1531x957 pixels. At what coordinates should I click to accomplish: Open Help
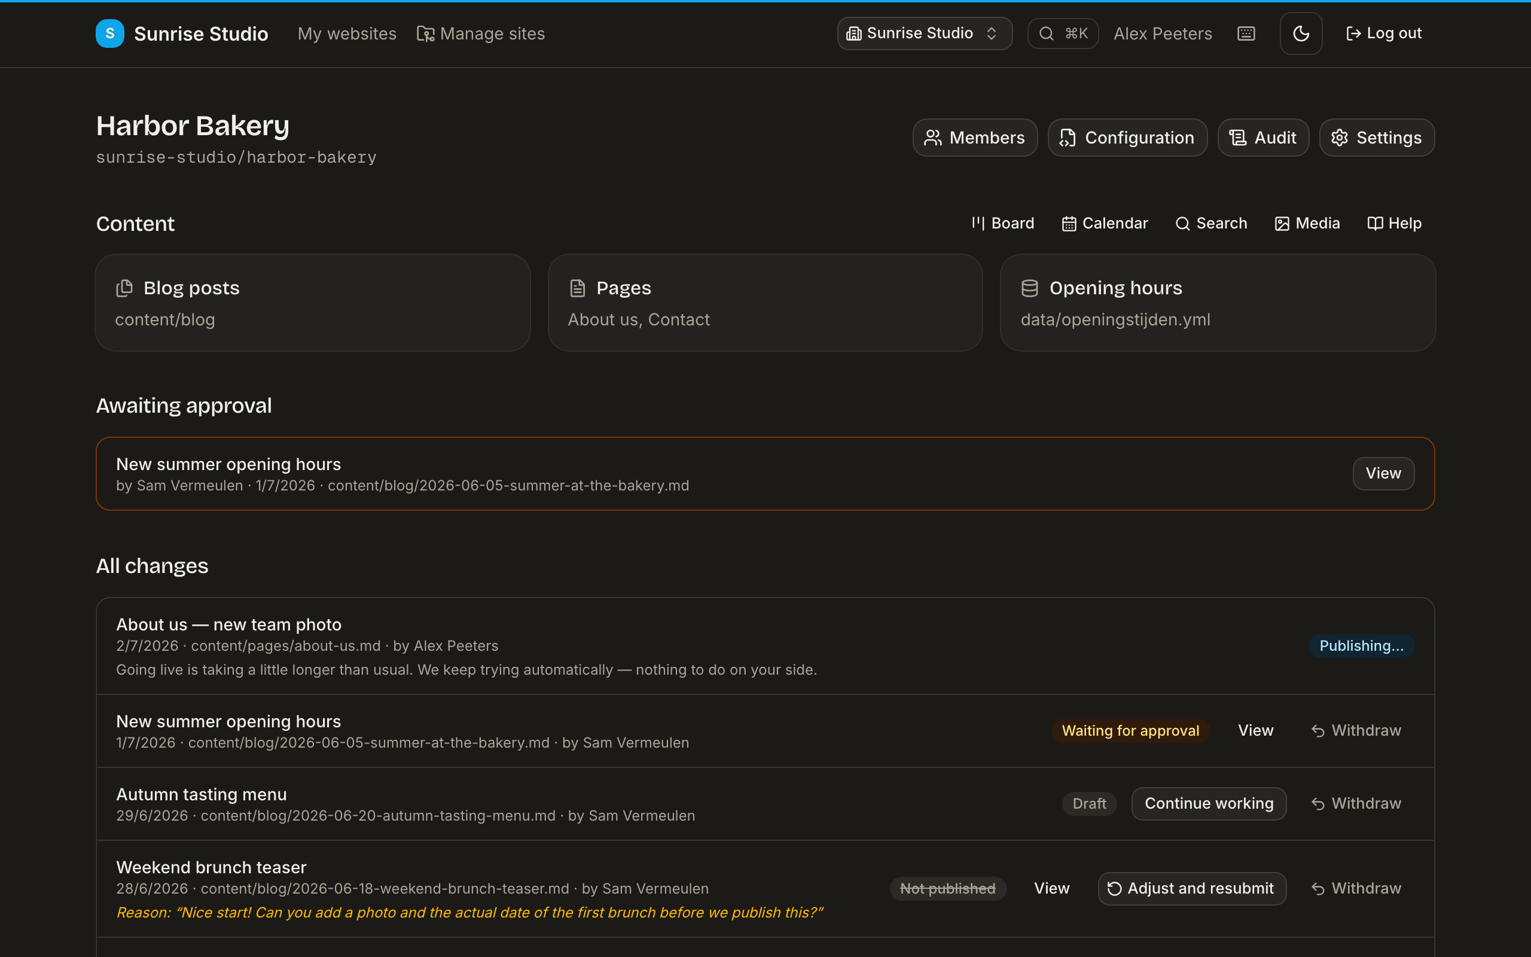tap(1395, 224)
